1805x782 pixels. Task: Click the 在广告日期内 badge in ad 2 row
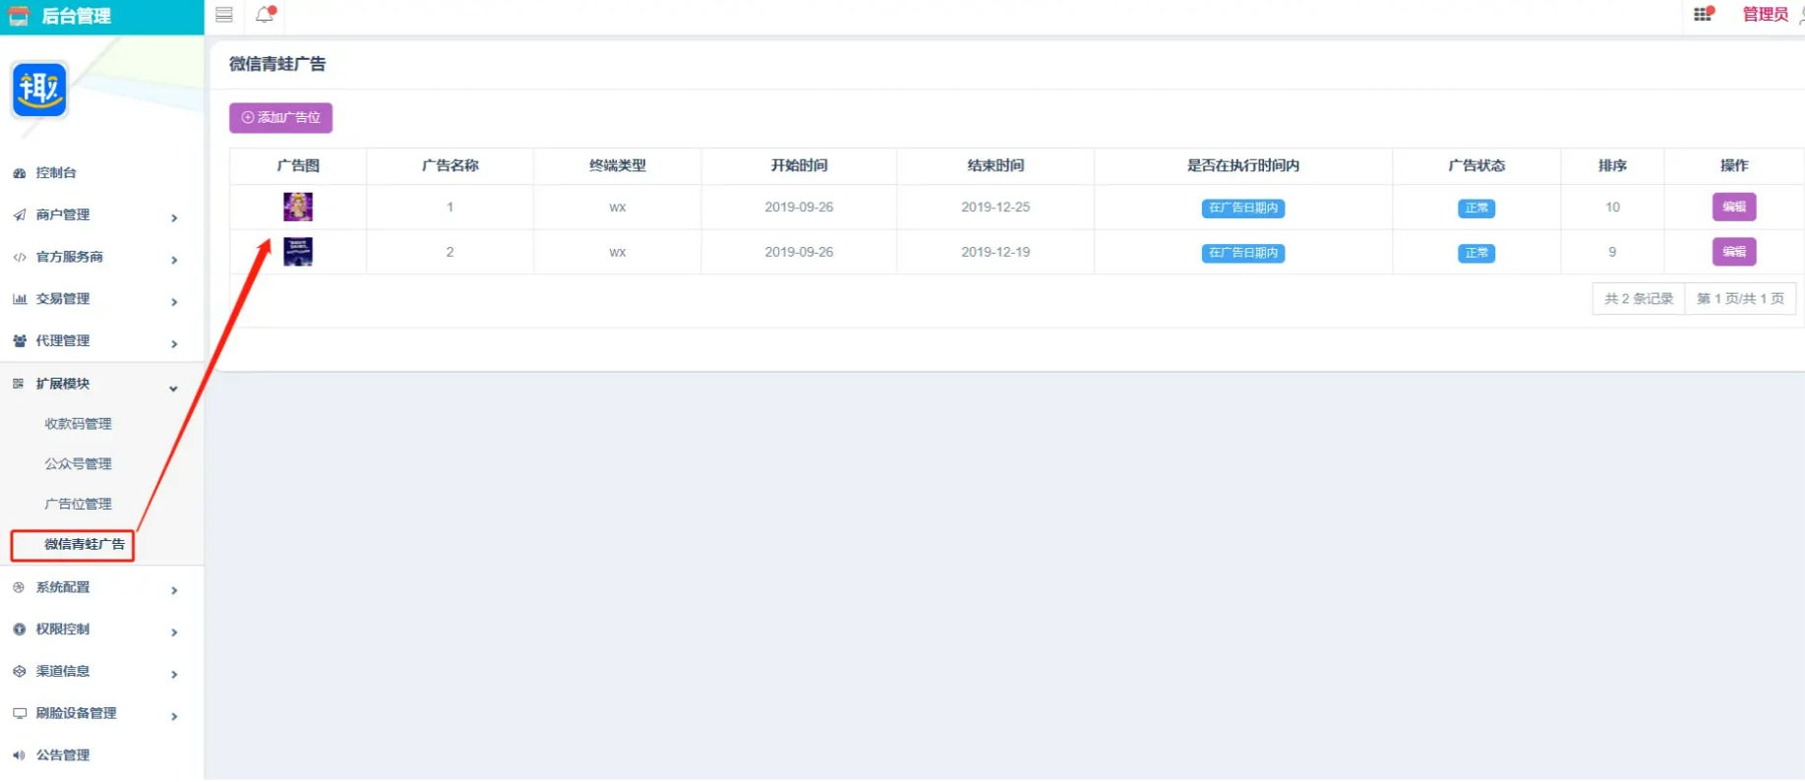(x=1242, y=253)
